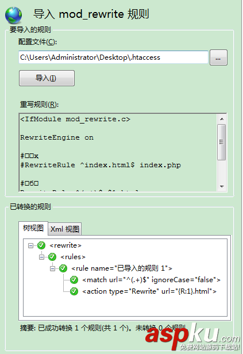Screen dimensions: 243x354
Task: Collapse the <rewrite> tree node
Action: (x=30, y=245)
